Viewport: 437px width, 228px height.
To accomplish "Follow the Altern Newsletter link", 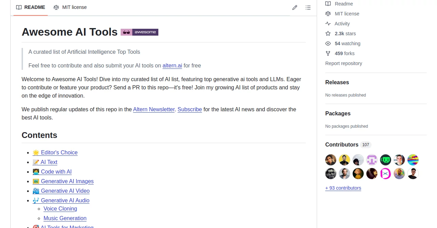I will point(154,109).
